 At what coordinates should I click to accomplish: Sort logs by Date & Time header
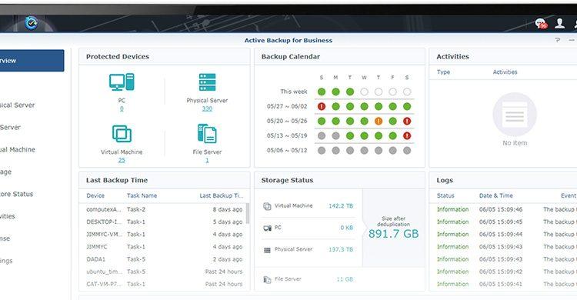coord(496,195)
